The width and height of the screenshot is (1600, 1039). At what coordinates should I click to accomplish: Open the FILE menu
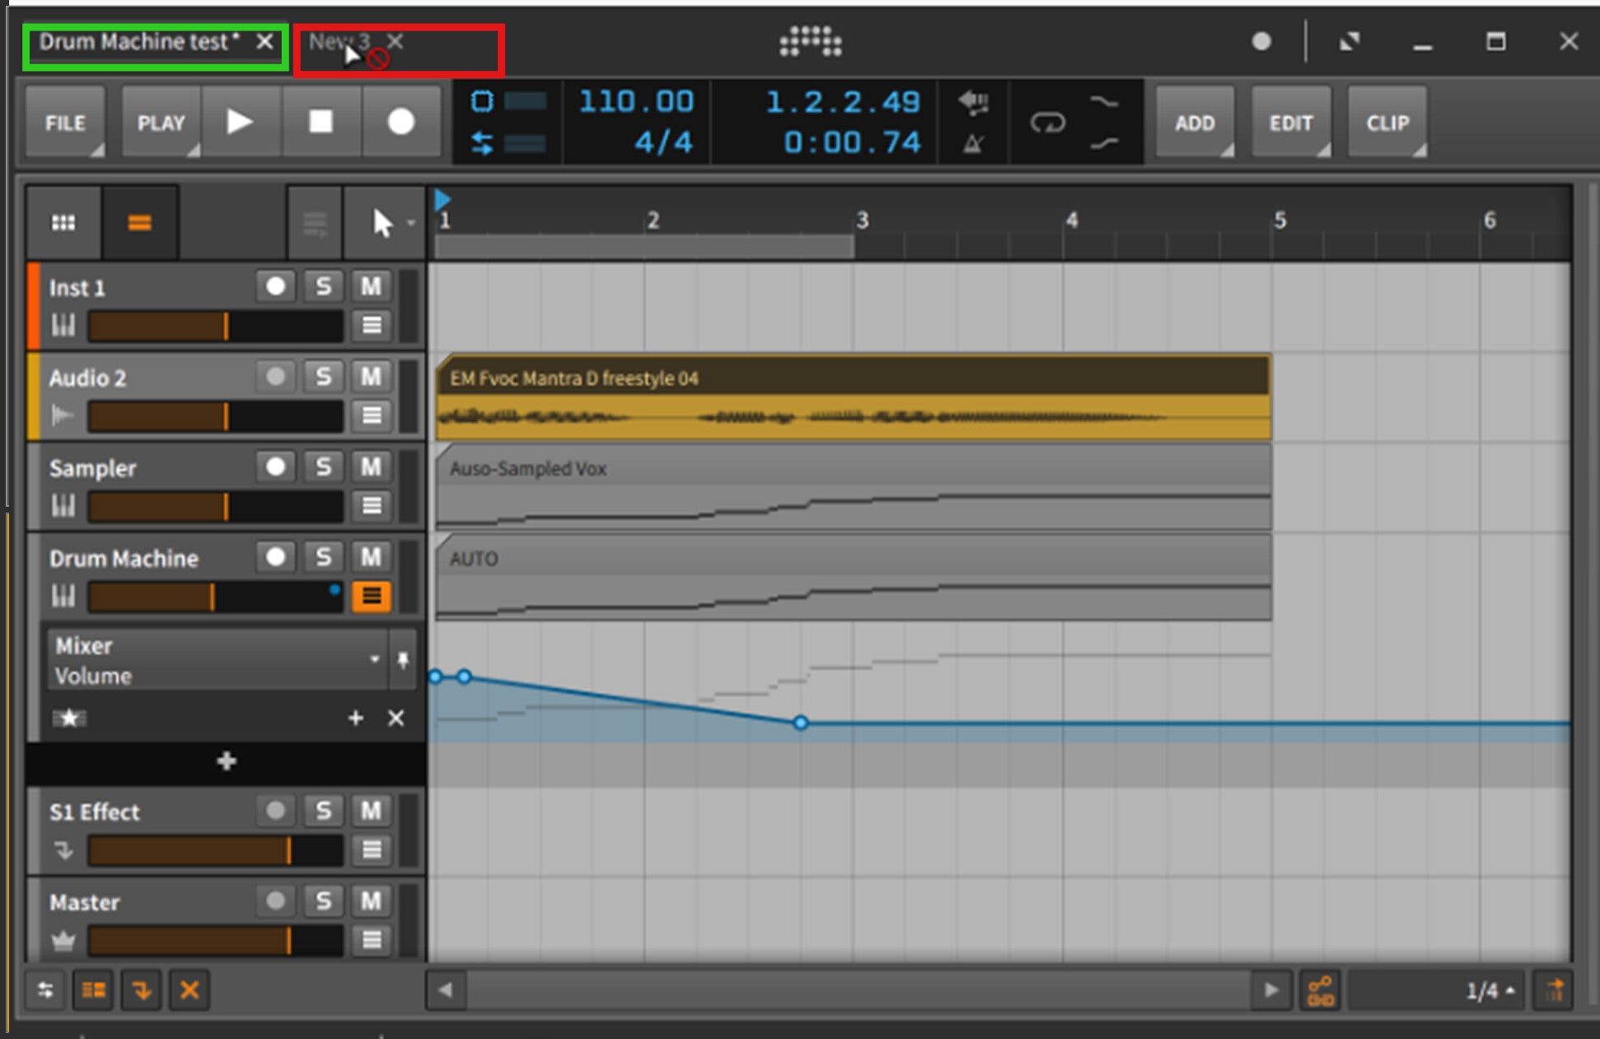(x=65, y=123)
